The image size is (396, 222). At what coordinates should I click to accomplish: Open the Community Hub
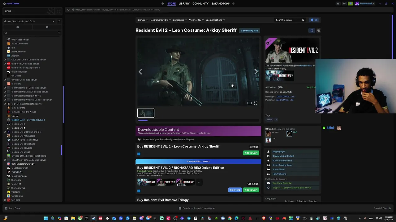pos(249,31)
